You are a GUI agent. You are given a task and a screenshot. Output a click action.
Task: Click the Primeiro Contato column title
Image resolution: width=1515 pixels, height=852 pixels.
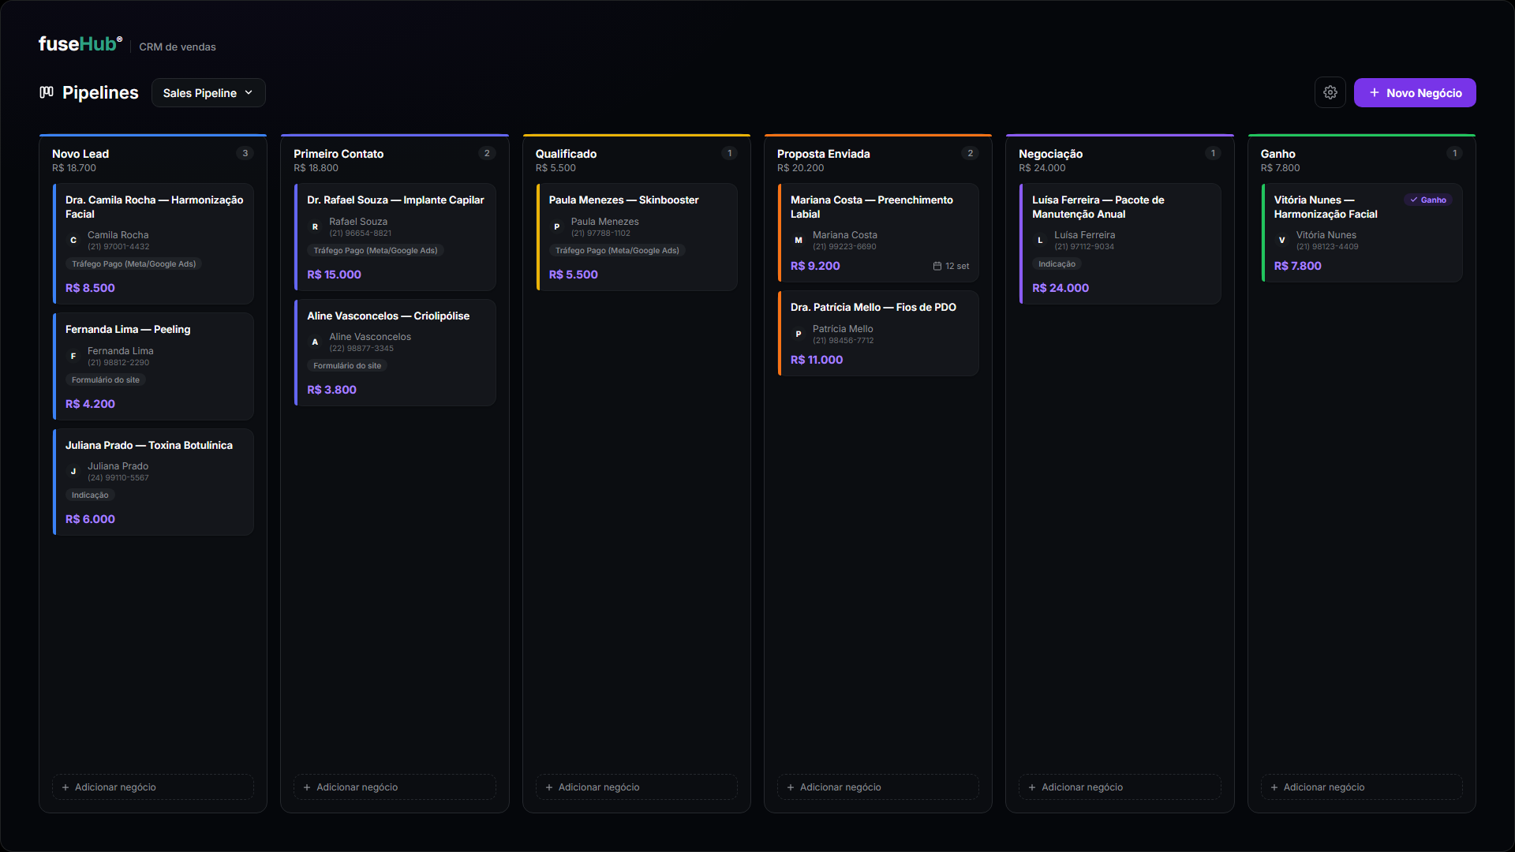339,154
